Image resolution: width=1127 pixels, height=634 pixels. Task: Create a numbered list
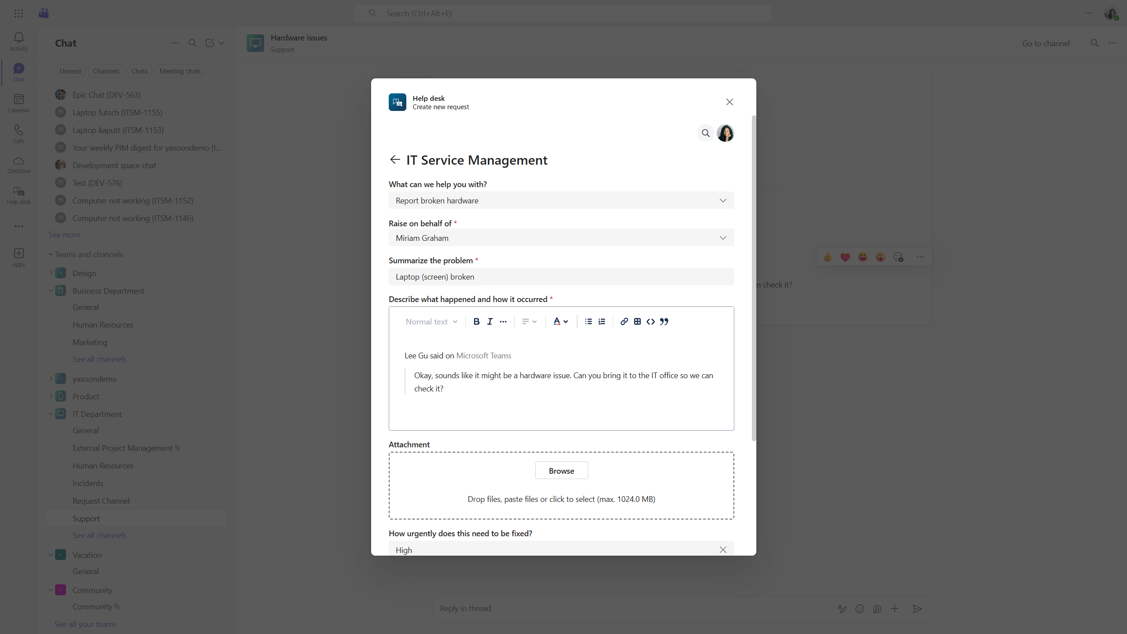[x=602, y=321]
